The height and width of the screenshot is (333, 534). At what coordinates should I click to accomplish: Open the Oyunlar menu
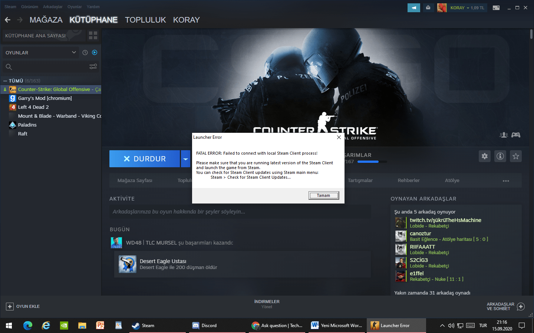75,7
